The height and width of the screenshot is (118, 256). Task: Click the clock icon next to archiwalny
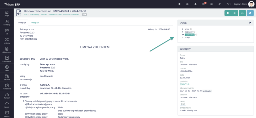point(196,35)
